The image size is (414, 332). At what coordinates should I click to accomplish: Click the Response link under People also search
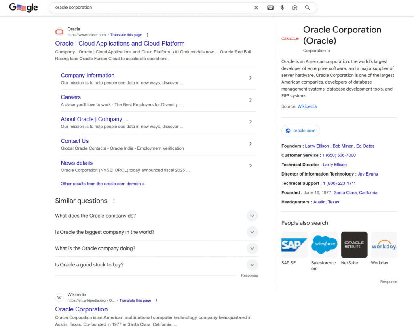tap(389, 282)
